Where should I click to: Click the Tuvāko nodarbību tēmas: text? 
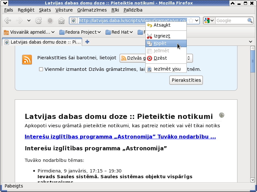[55, 160]
